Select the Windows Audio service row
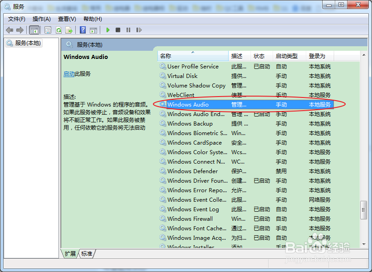Screen dimensions: 372x272 tap(245, 104)
